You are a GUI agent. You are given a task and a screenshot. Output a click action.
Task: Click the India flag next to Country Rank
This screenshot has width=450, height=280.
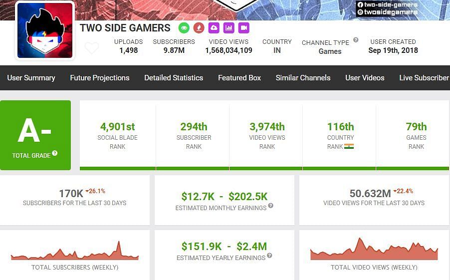349,146
